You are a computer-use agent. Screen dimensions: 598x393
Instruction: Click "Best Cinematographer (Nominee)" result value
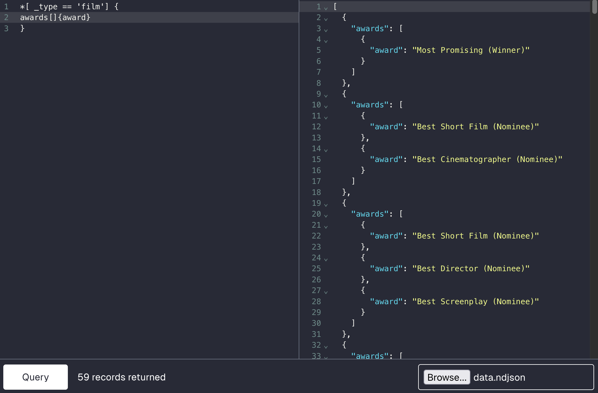487,159
